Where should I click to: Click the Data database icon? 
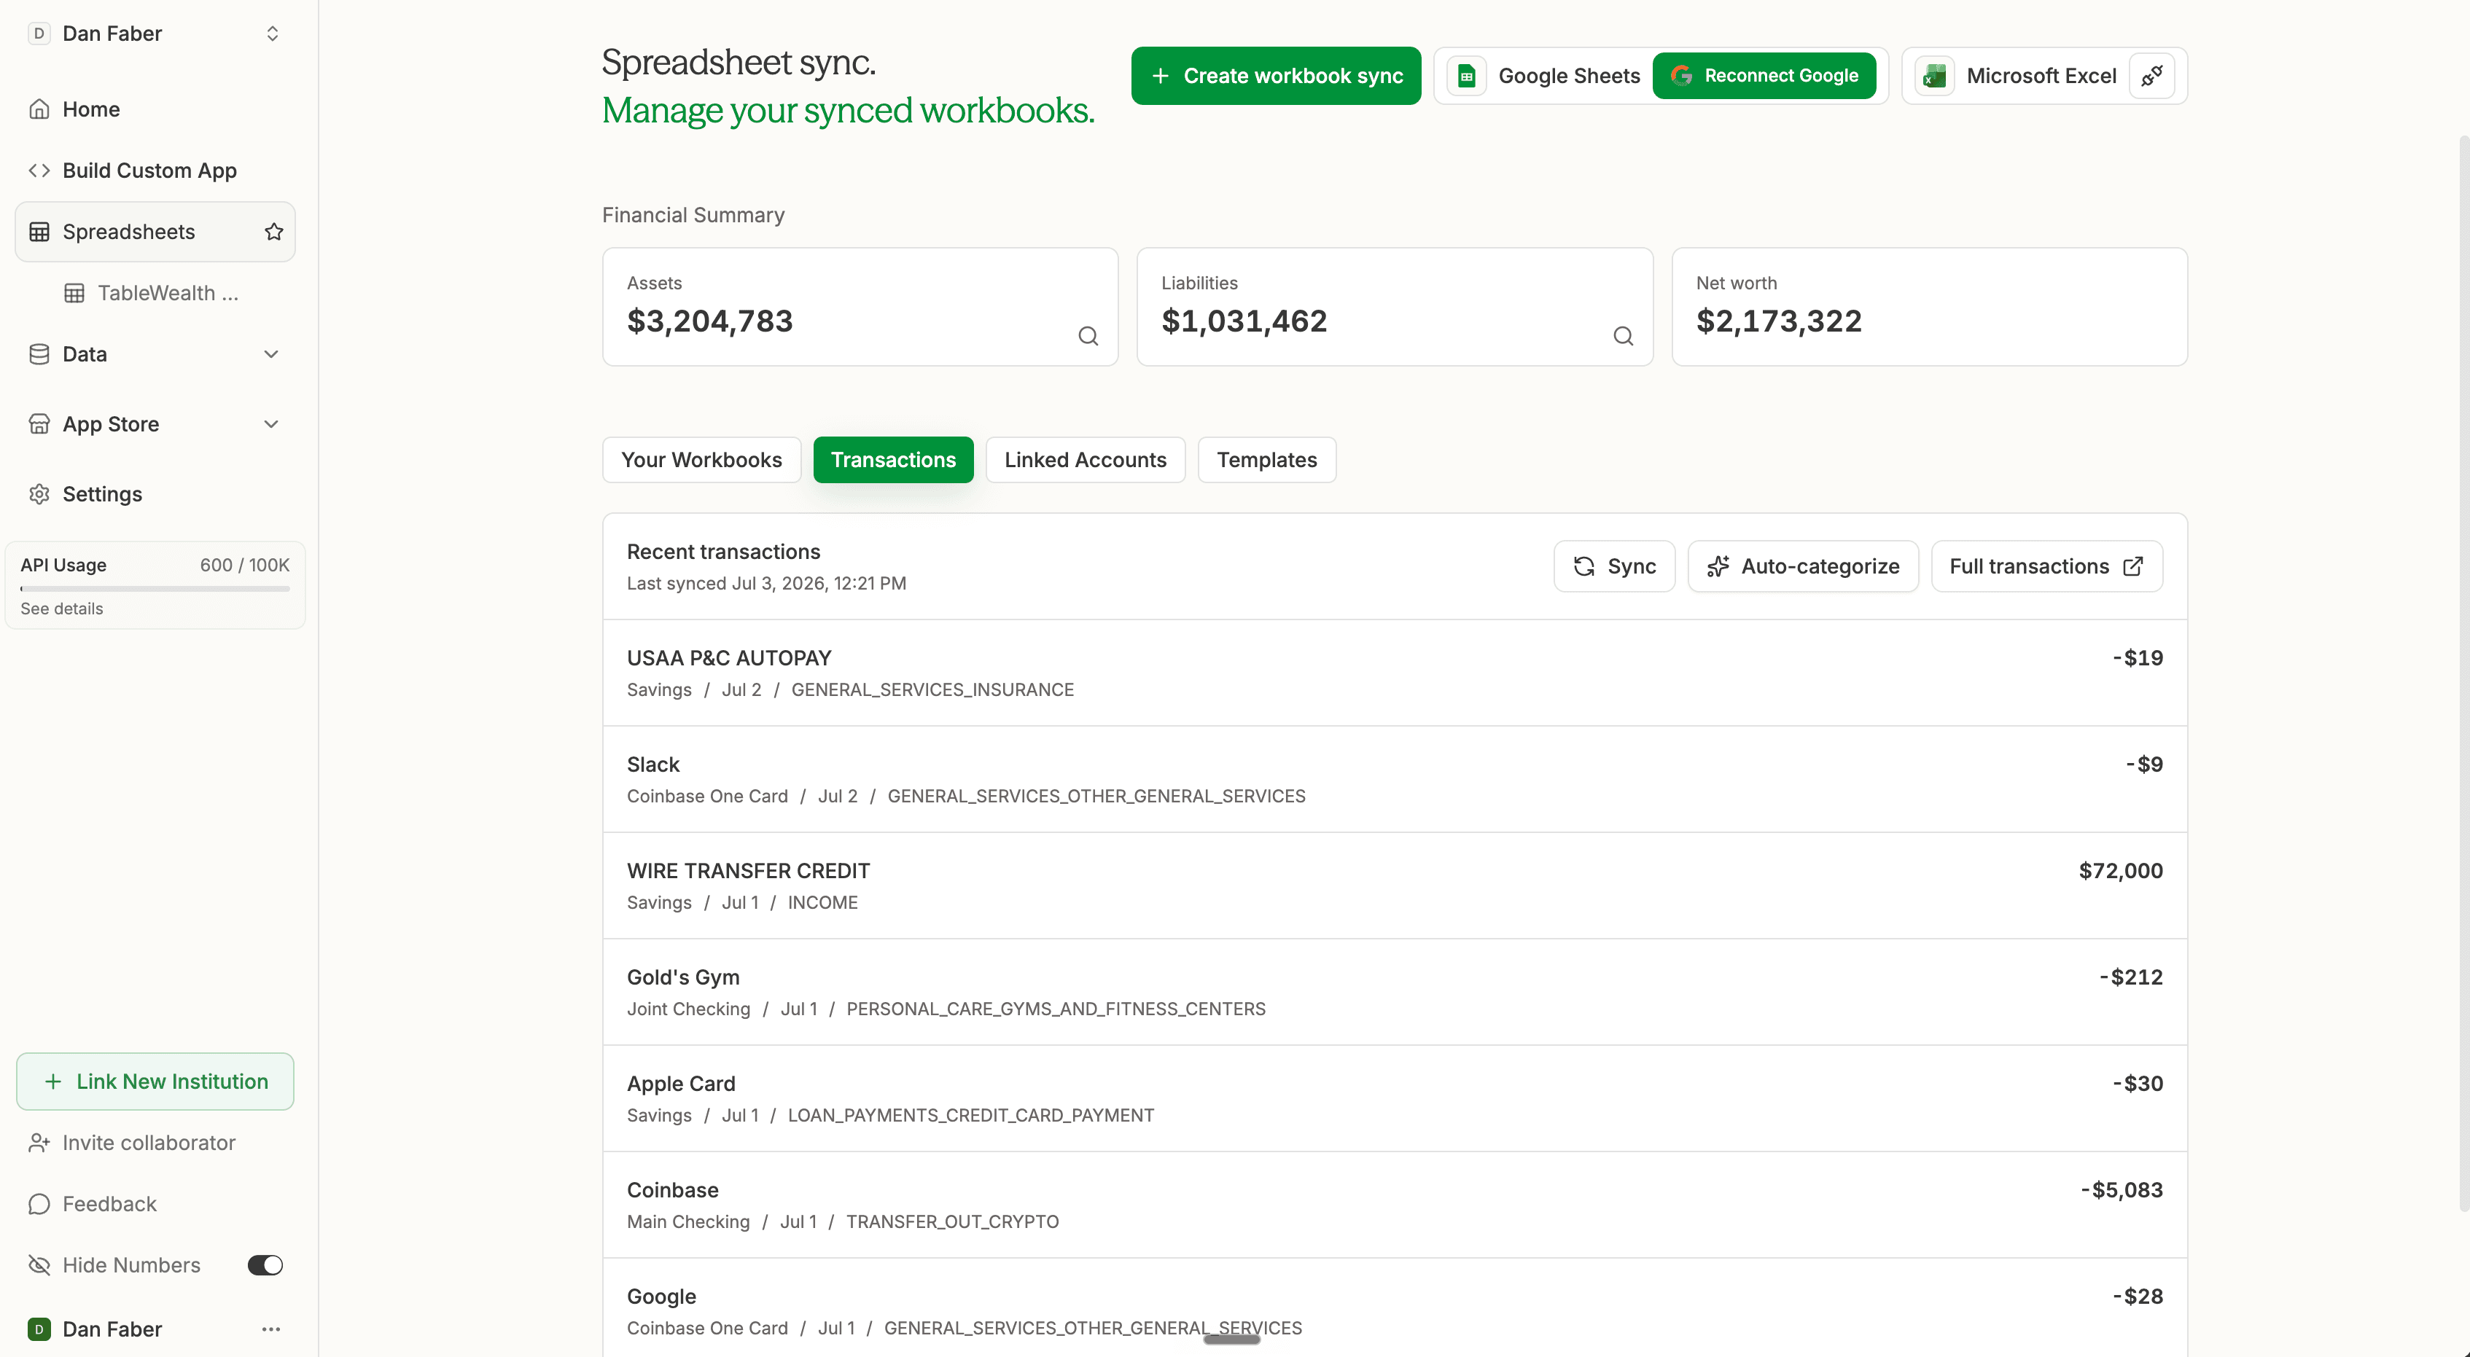tap(39, 355)
